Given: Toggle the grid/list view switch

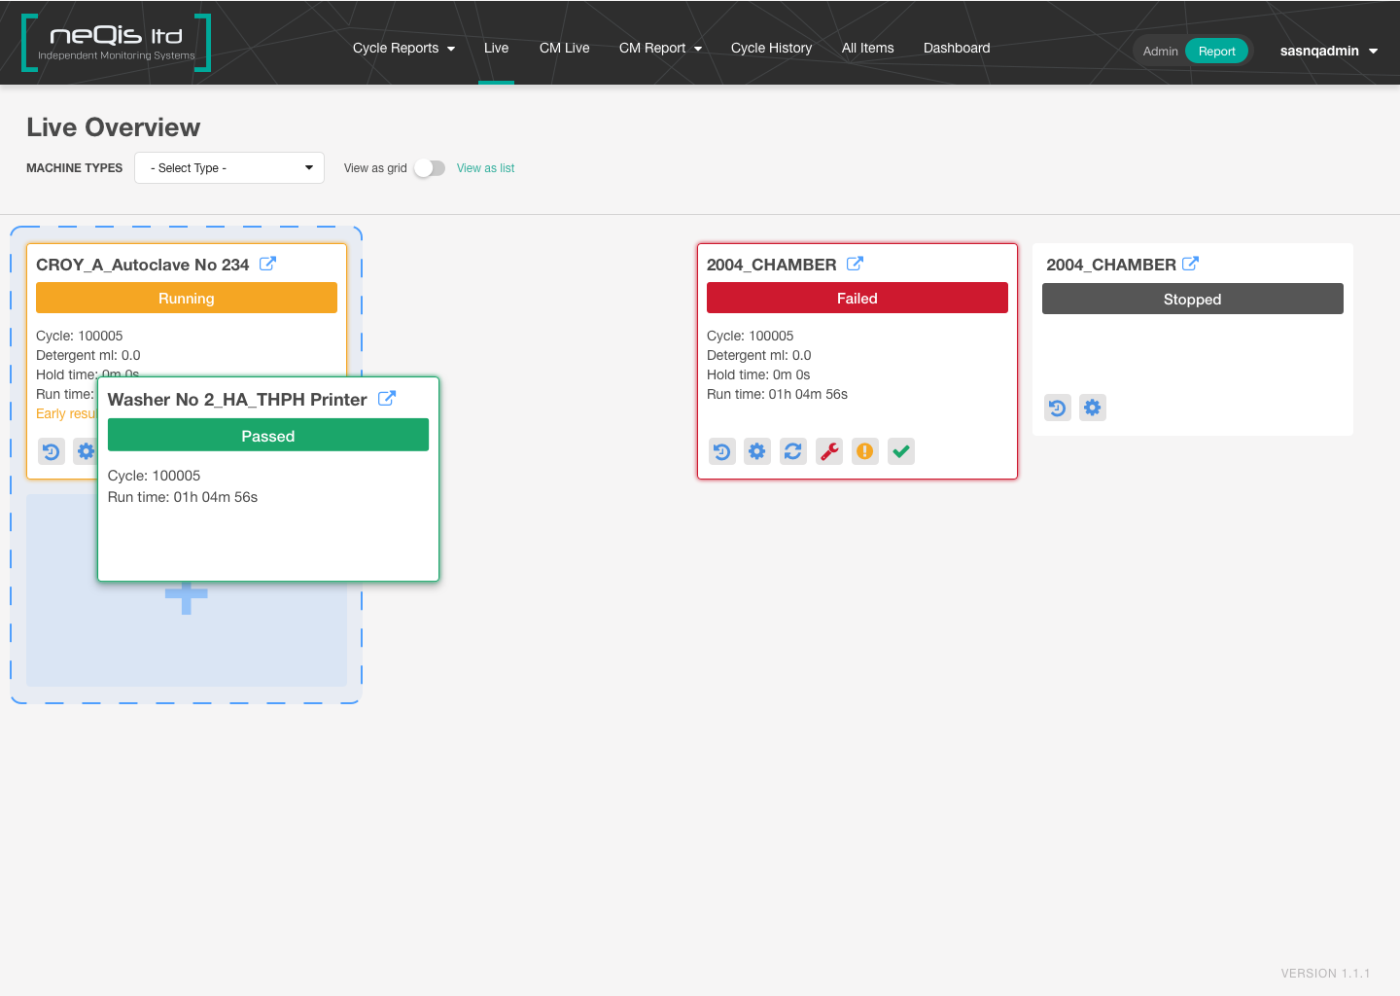Looking at the screenshot, I should [x=430, y=167].
